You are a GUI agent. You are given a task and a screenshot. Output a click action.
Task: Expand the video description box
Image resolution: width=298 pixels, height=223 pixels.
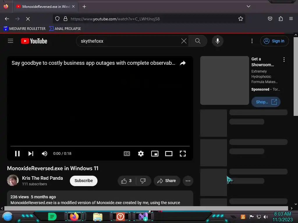(x=100, y=198)
